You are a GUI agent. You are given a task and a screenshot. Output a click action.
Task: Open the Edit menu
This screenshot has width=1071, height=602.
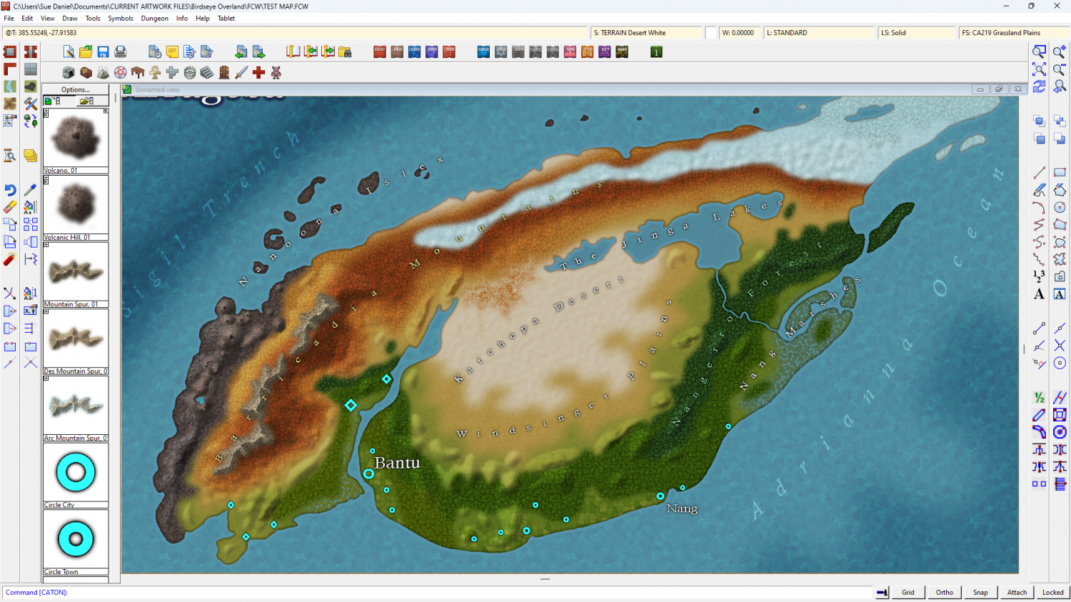(27, 19)
